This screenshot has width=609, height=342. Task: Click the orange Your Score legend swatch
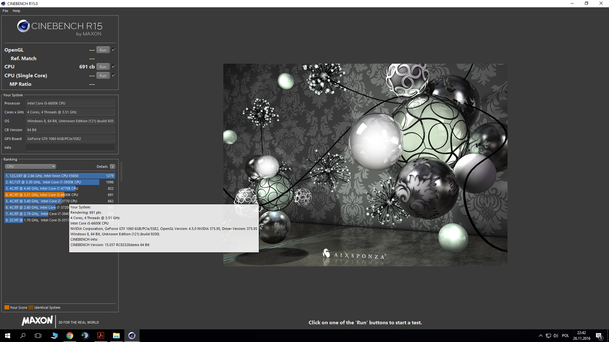pos(7,307)
